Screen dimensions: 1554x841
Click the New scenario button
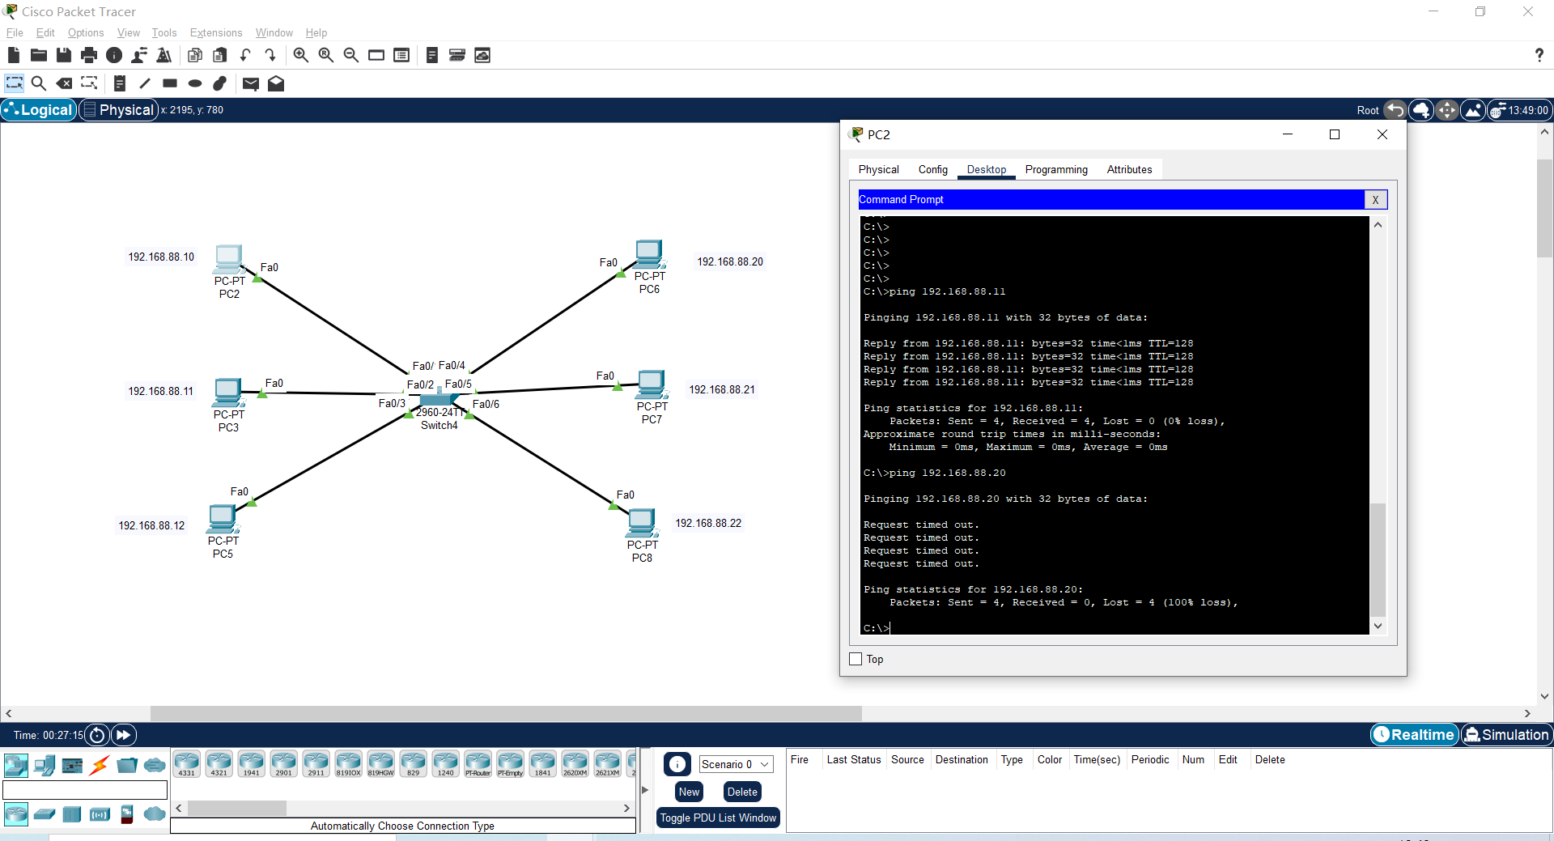pos(689,792)
